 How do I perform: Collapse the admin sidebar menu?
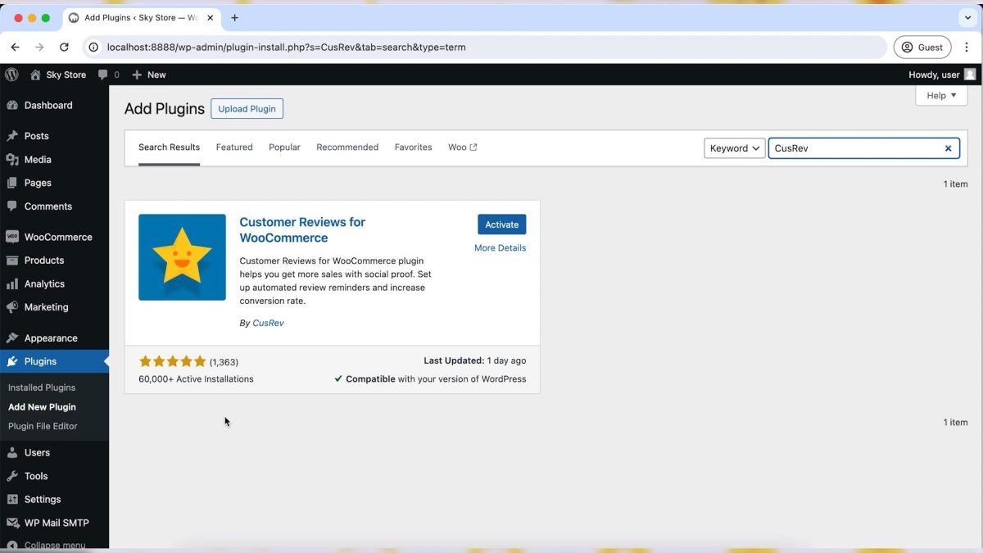[54, 545]
